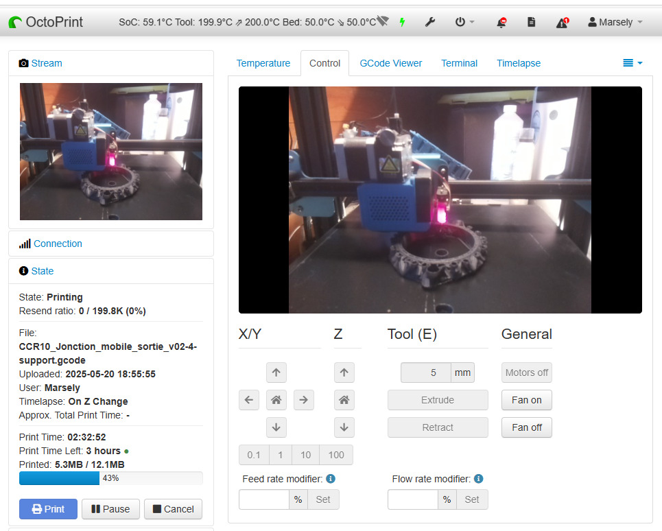The width and height of the screenshot is (662, 531).
Task: Jog X/Y right with the arrow button
Action: (x=303, y=400)
